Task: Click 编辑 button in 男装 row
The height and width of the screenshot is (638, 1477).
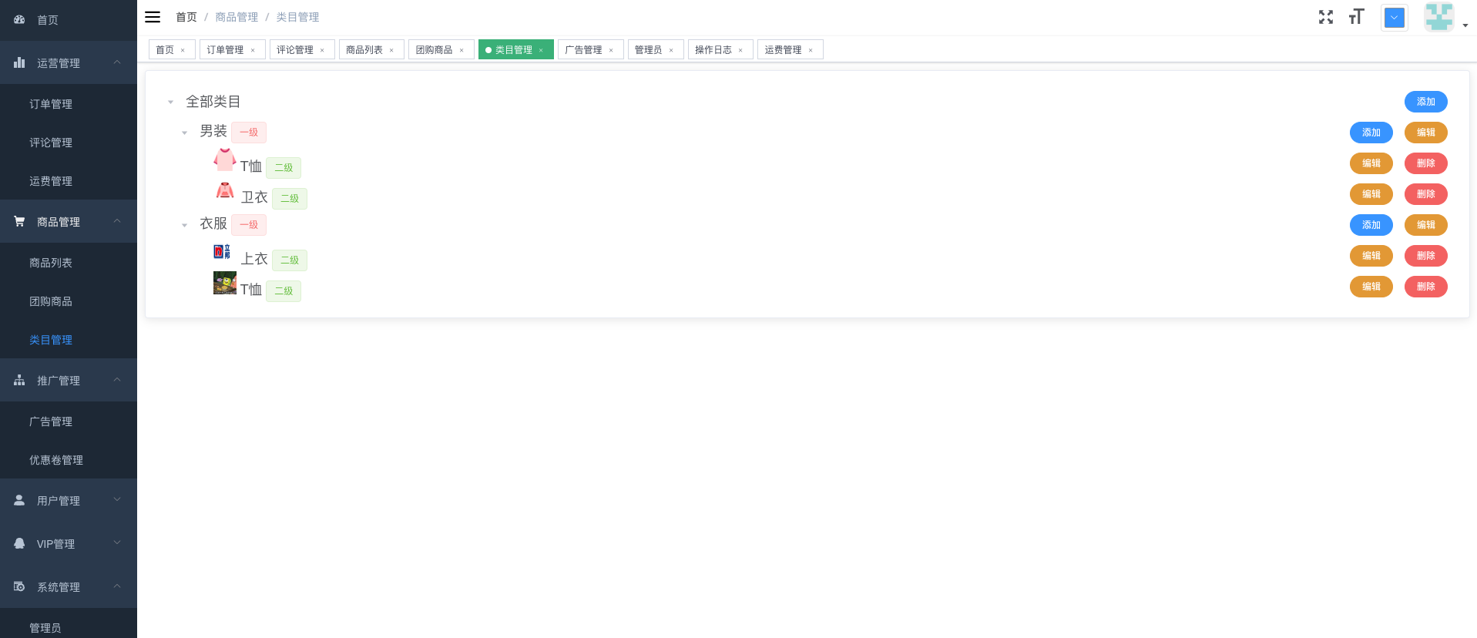Action: (x=1425, y=133)
